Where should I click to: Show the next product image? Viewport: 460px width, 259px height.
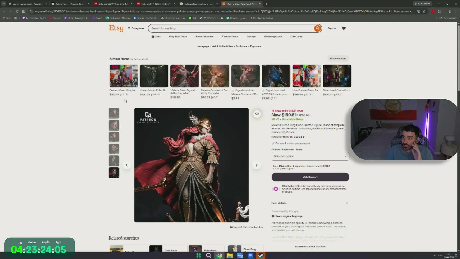(256, 165)
